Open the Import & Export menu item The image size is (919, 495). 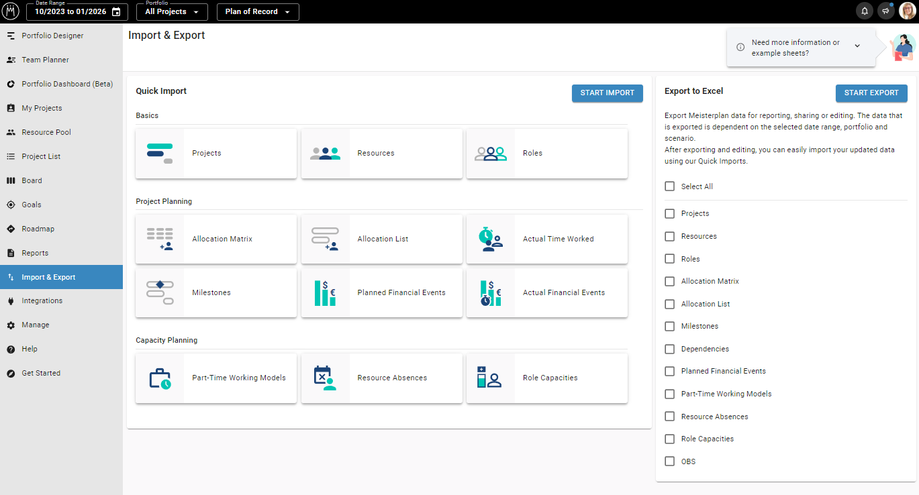[61, 277]
